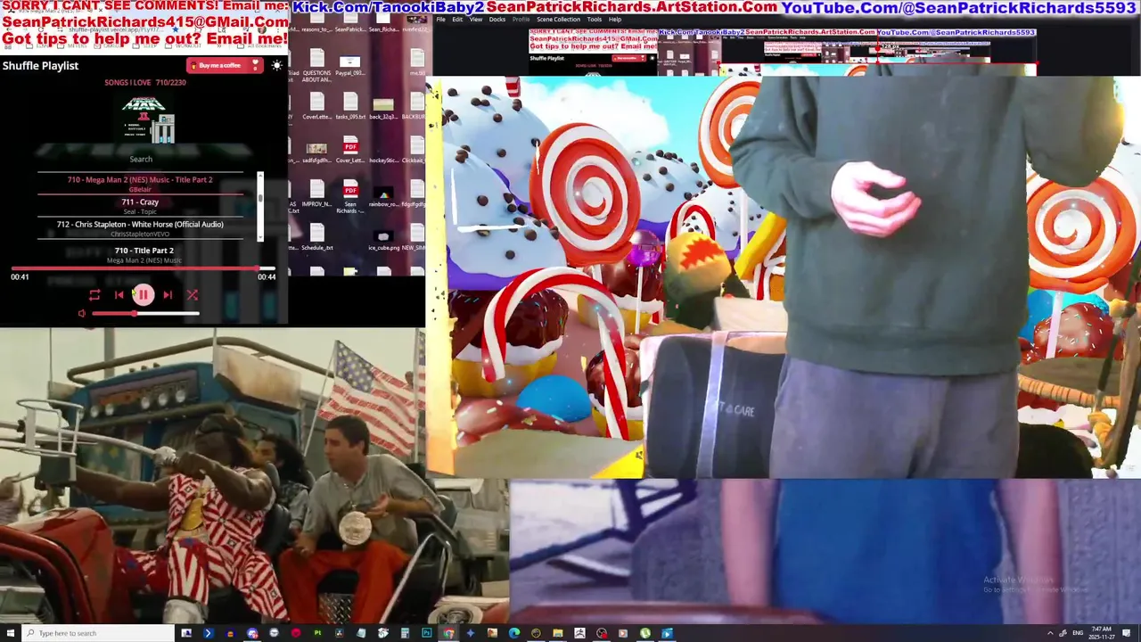Viewport: 1141px width, 642px height.
Task: Select 710 - Mega Man 2 Title Part 2
Action: [140, 184]
